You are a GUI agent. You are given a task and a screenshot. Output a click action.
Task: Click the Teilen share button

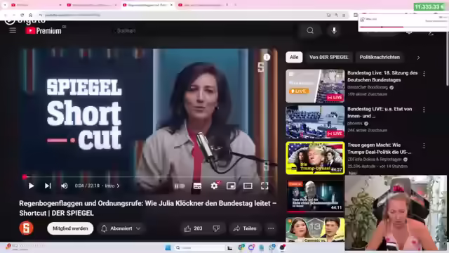click(x=245, y=228)
